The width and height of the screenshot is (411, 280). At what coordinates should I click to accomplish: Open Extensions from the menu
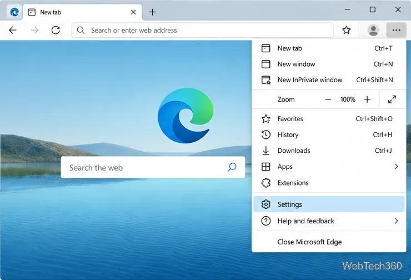coord(329,183)
